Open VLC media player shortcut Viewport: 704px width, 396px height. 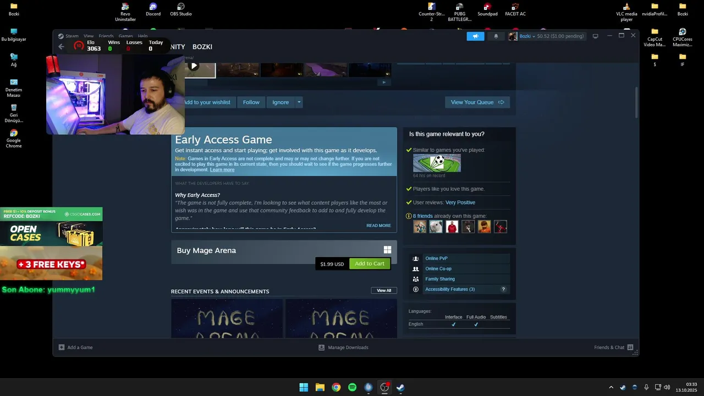coord(626,12)
